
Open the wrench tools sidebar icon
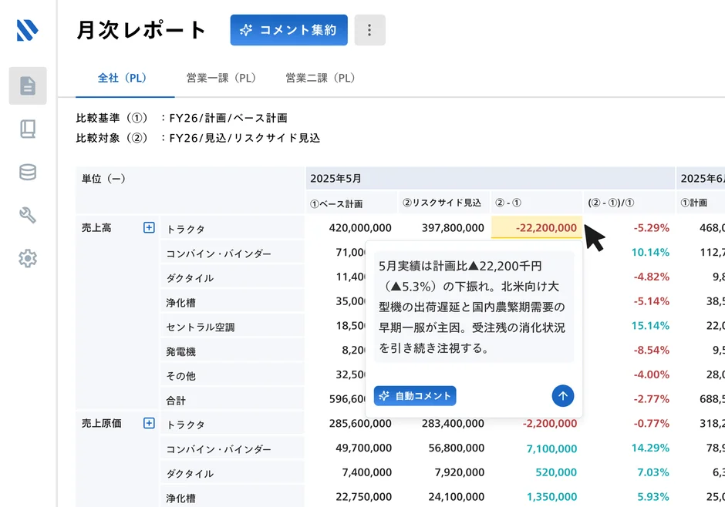[28, 215]
